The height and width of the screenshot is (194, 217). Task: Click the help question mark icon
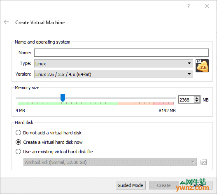coord(189,6)
